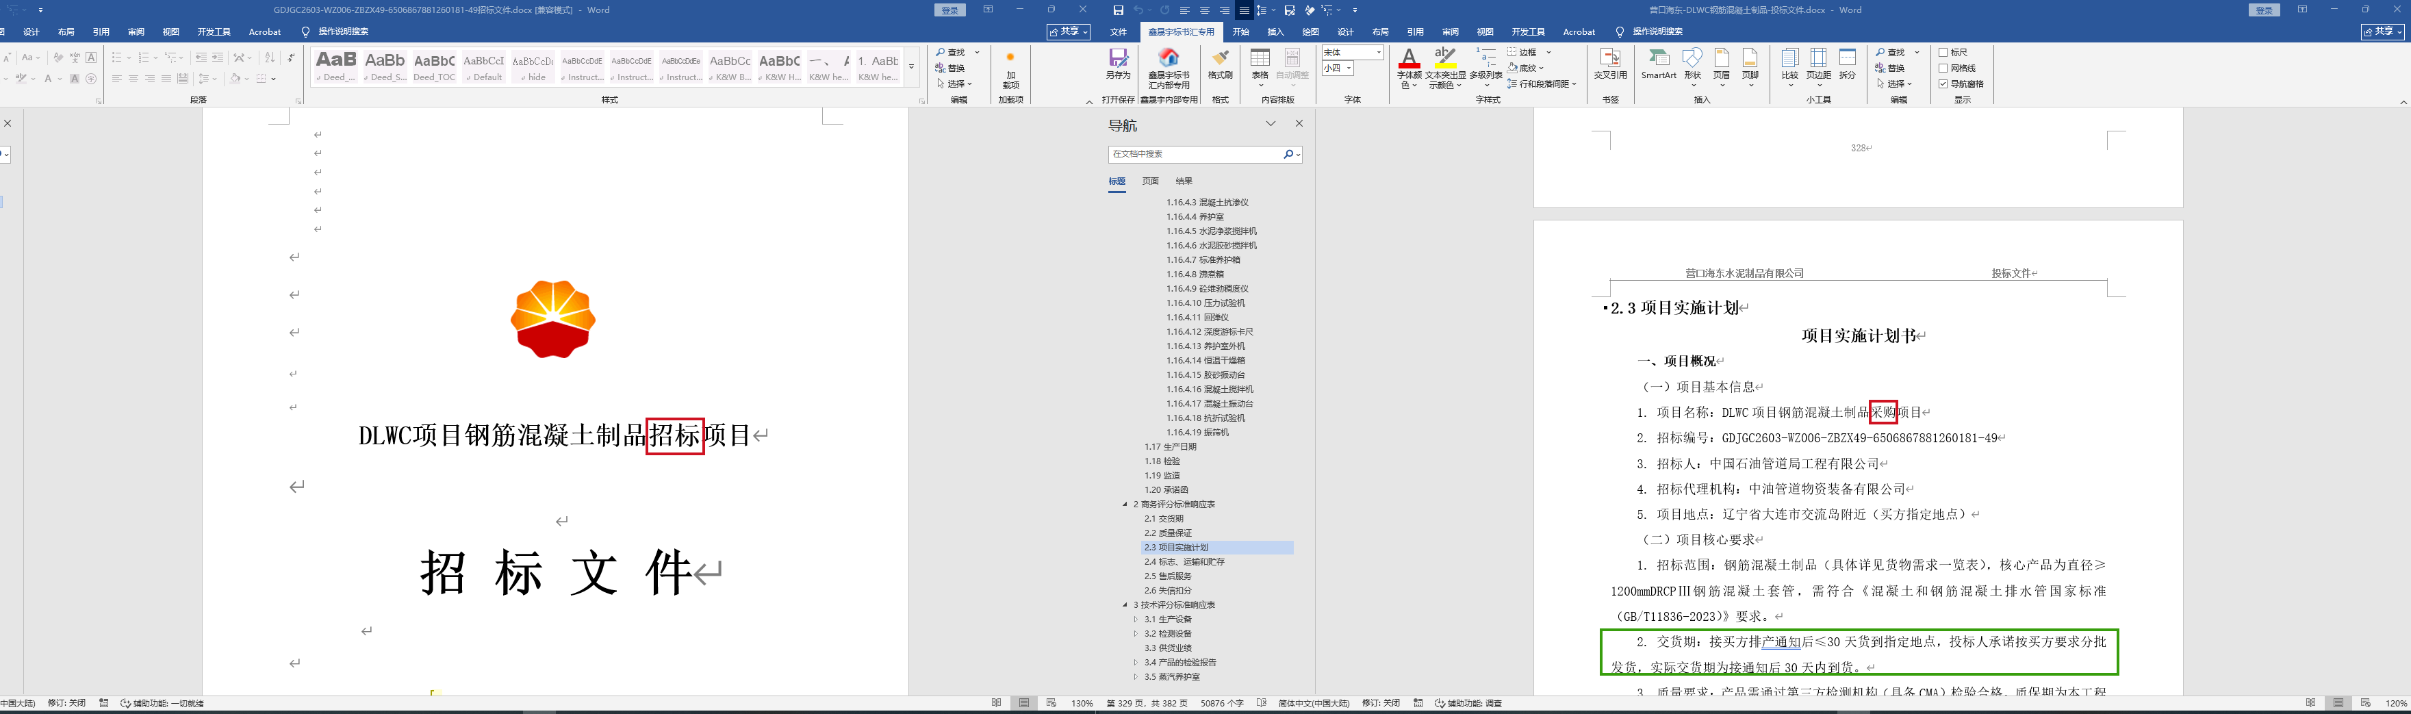Switch to 开始 tab in right Word

[x=1241, y=31]
